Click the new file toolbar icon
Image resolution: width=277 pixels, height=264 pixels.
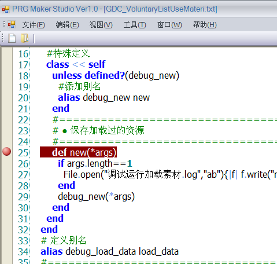[x=12, y=38]
